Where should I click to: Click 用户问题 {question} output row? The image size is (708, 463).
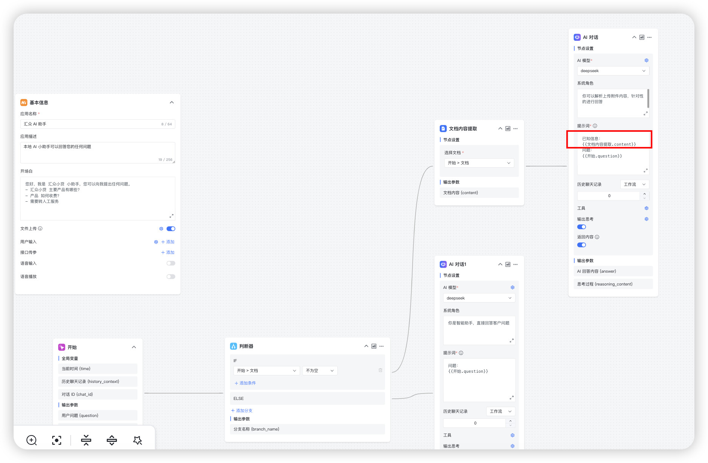98,415
